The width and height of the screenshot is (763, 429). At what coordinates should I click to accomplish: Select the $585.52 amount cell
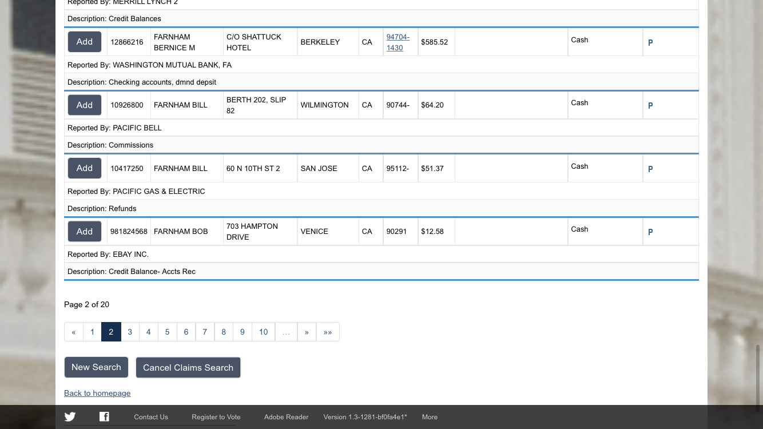[x=436, y=42]
